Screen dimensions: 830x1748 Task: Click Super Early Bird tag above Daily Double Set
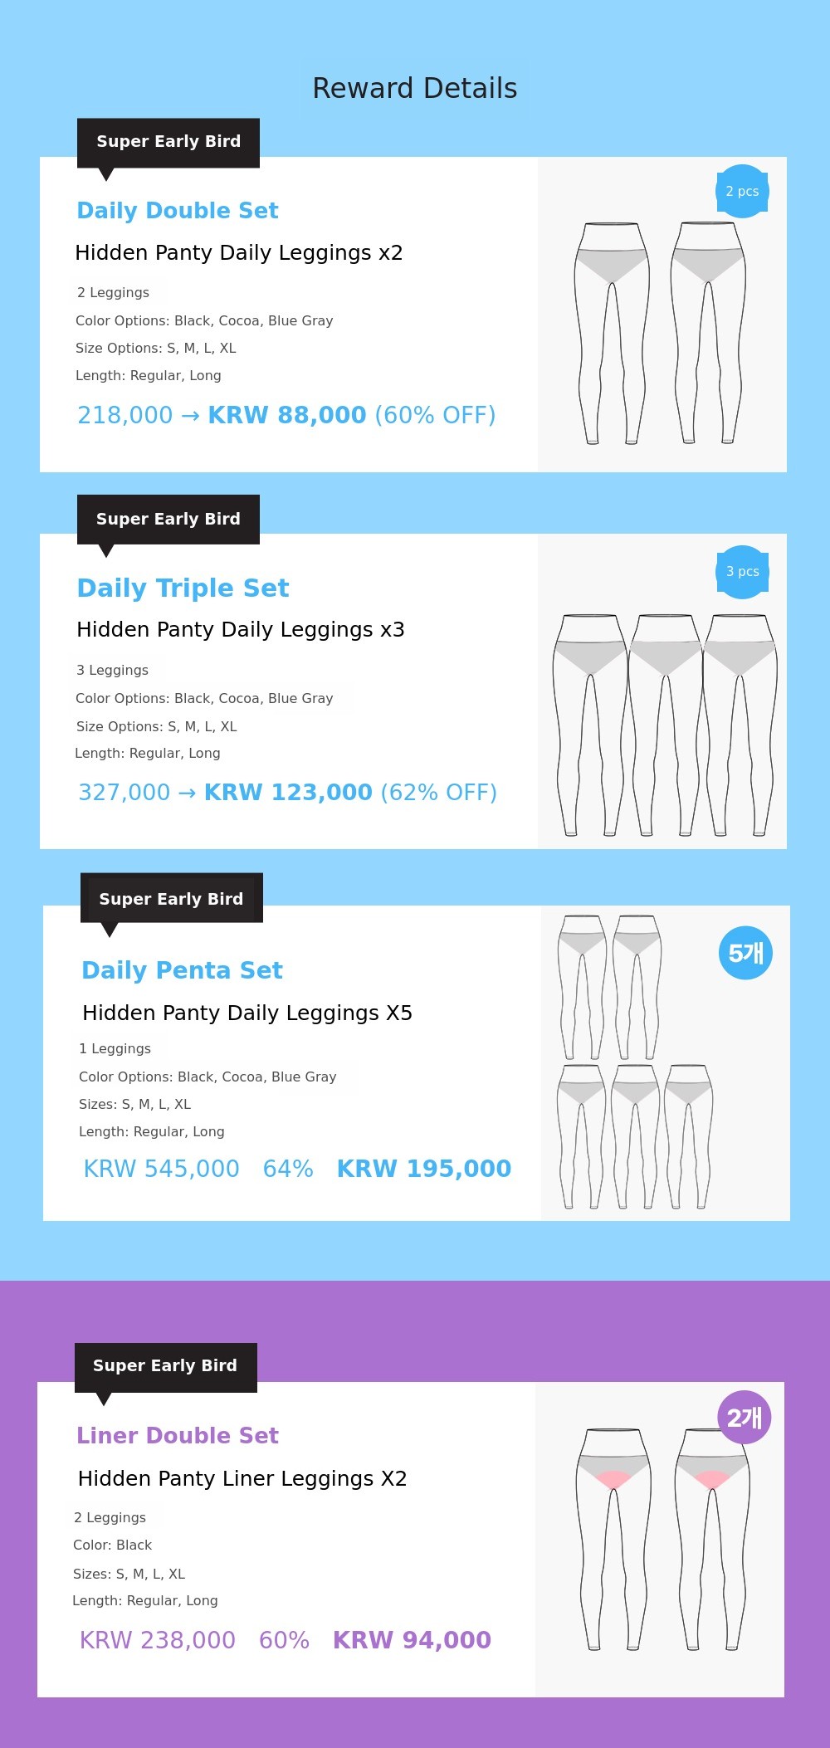click(168, 142)
